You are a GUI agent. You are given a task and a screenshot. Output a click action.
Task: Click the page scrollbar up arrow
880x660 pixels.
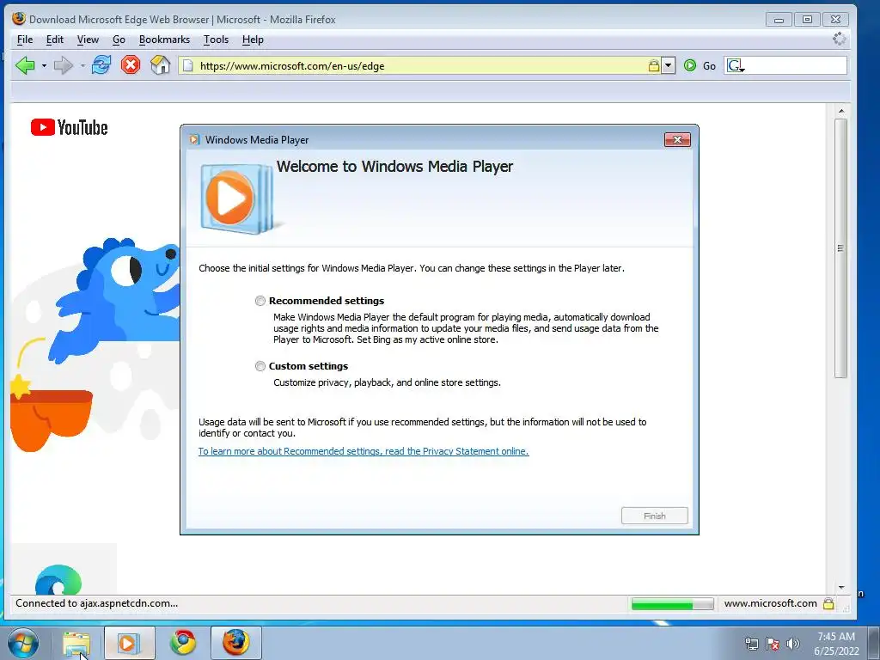pos(840,111)
